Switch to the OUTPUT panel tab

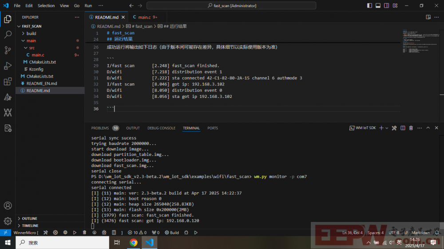(133, 128)
